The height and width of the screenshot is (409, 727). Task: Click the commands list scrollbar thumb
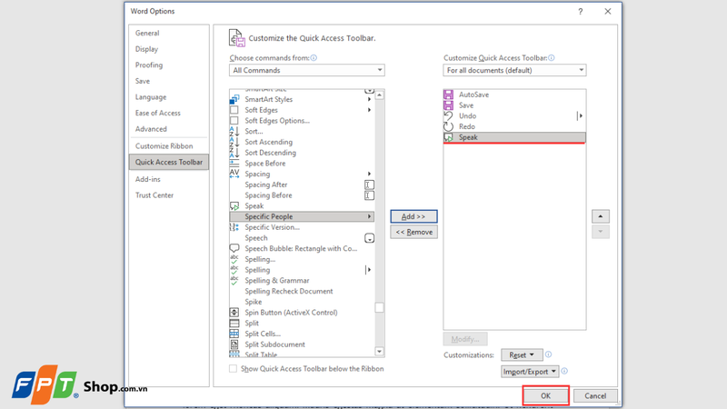(x=379, y=307)
